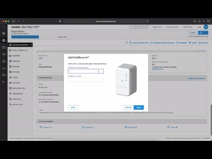This screenshot has width=212, height=159.
Task: Open the Sensors section
Action: (15, 61)
